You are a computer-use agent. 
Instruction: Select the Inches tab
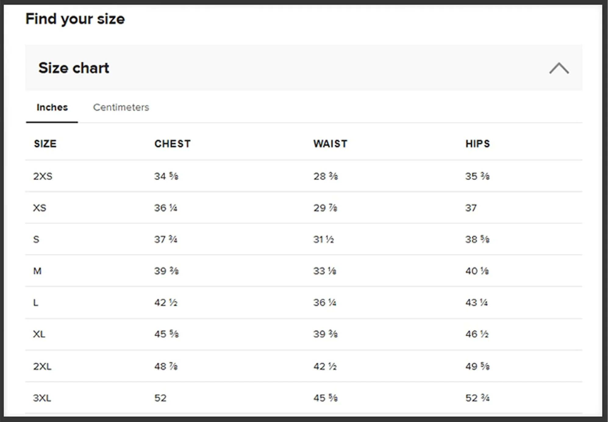52,107
